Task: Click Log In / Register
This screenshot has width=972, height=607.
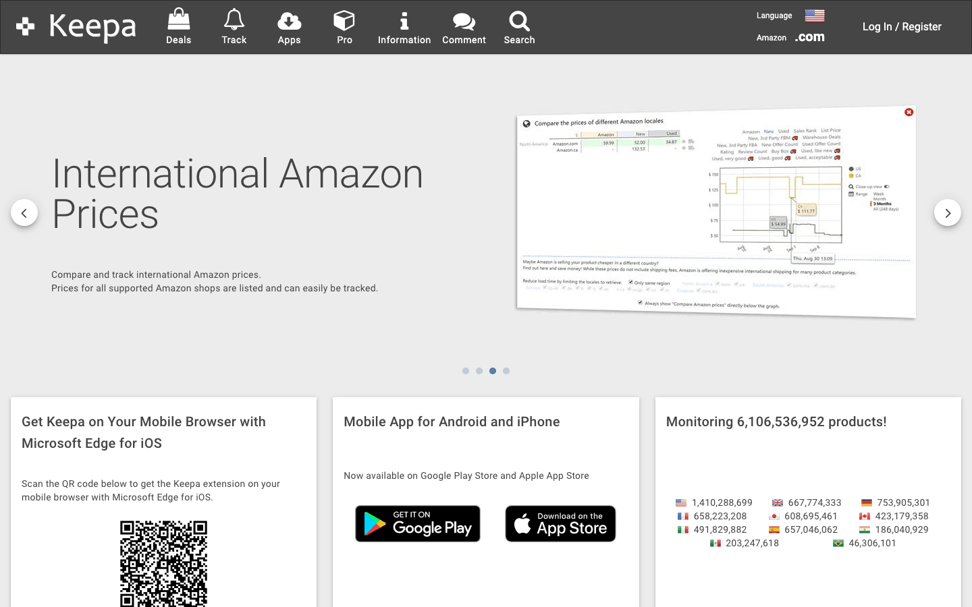Action: [x=901, y=26]
